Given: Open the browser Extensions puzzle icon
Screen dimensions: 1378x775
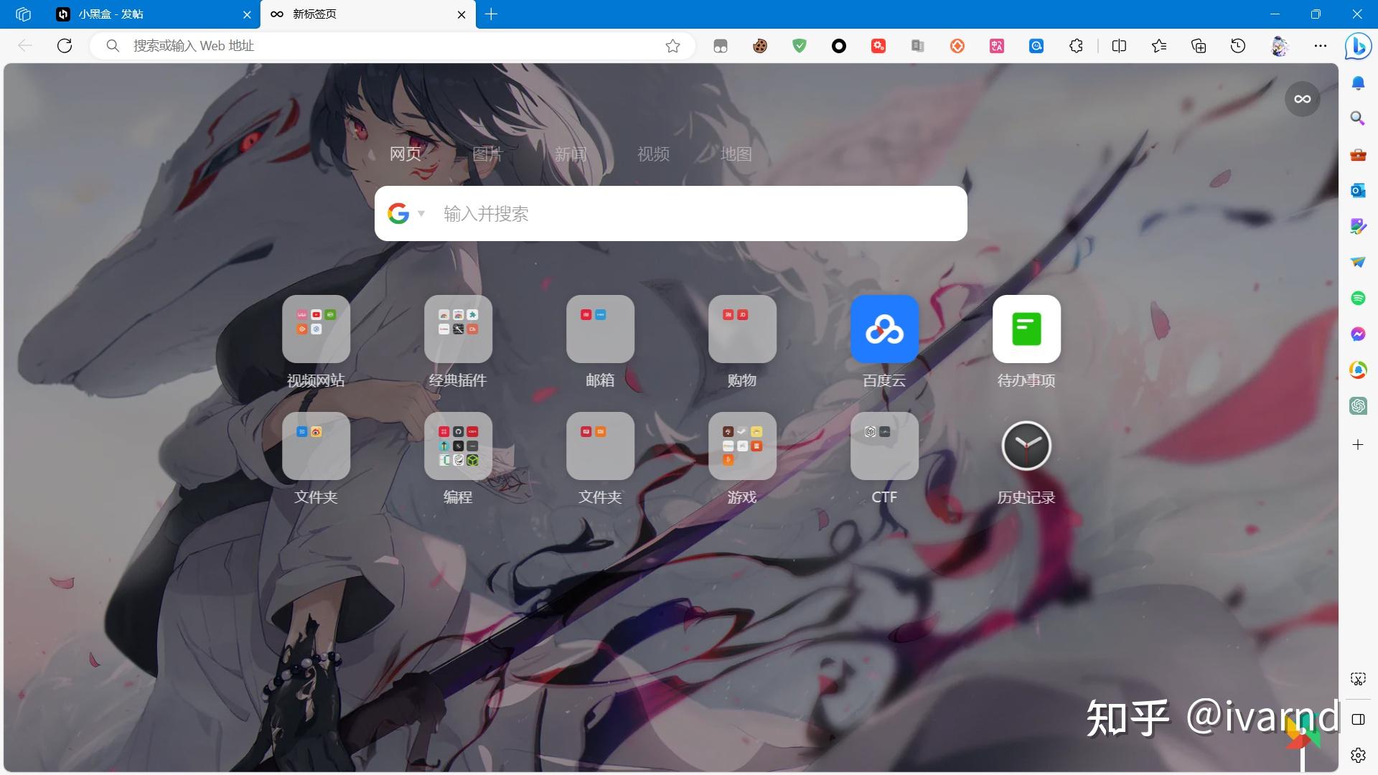Looking at the screenshot, I should click(1076, 46).
